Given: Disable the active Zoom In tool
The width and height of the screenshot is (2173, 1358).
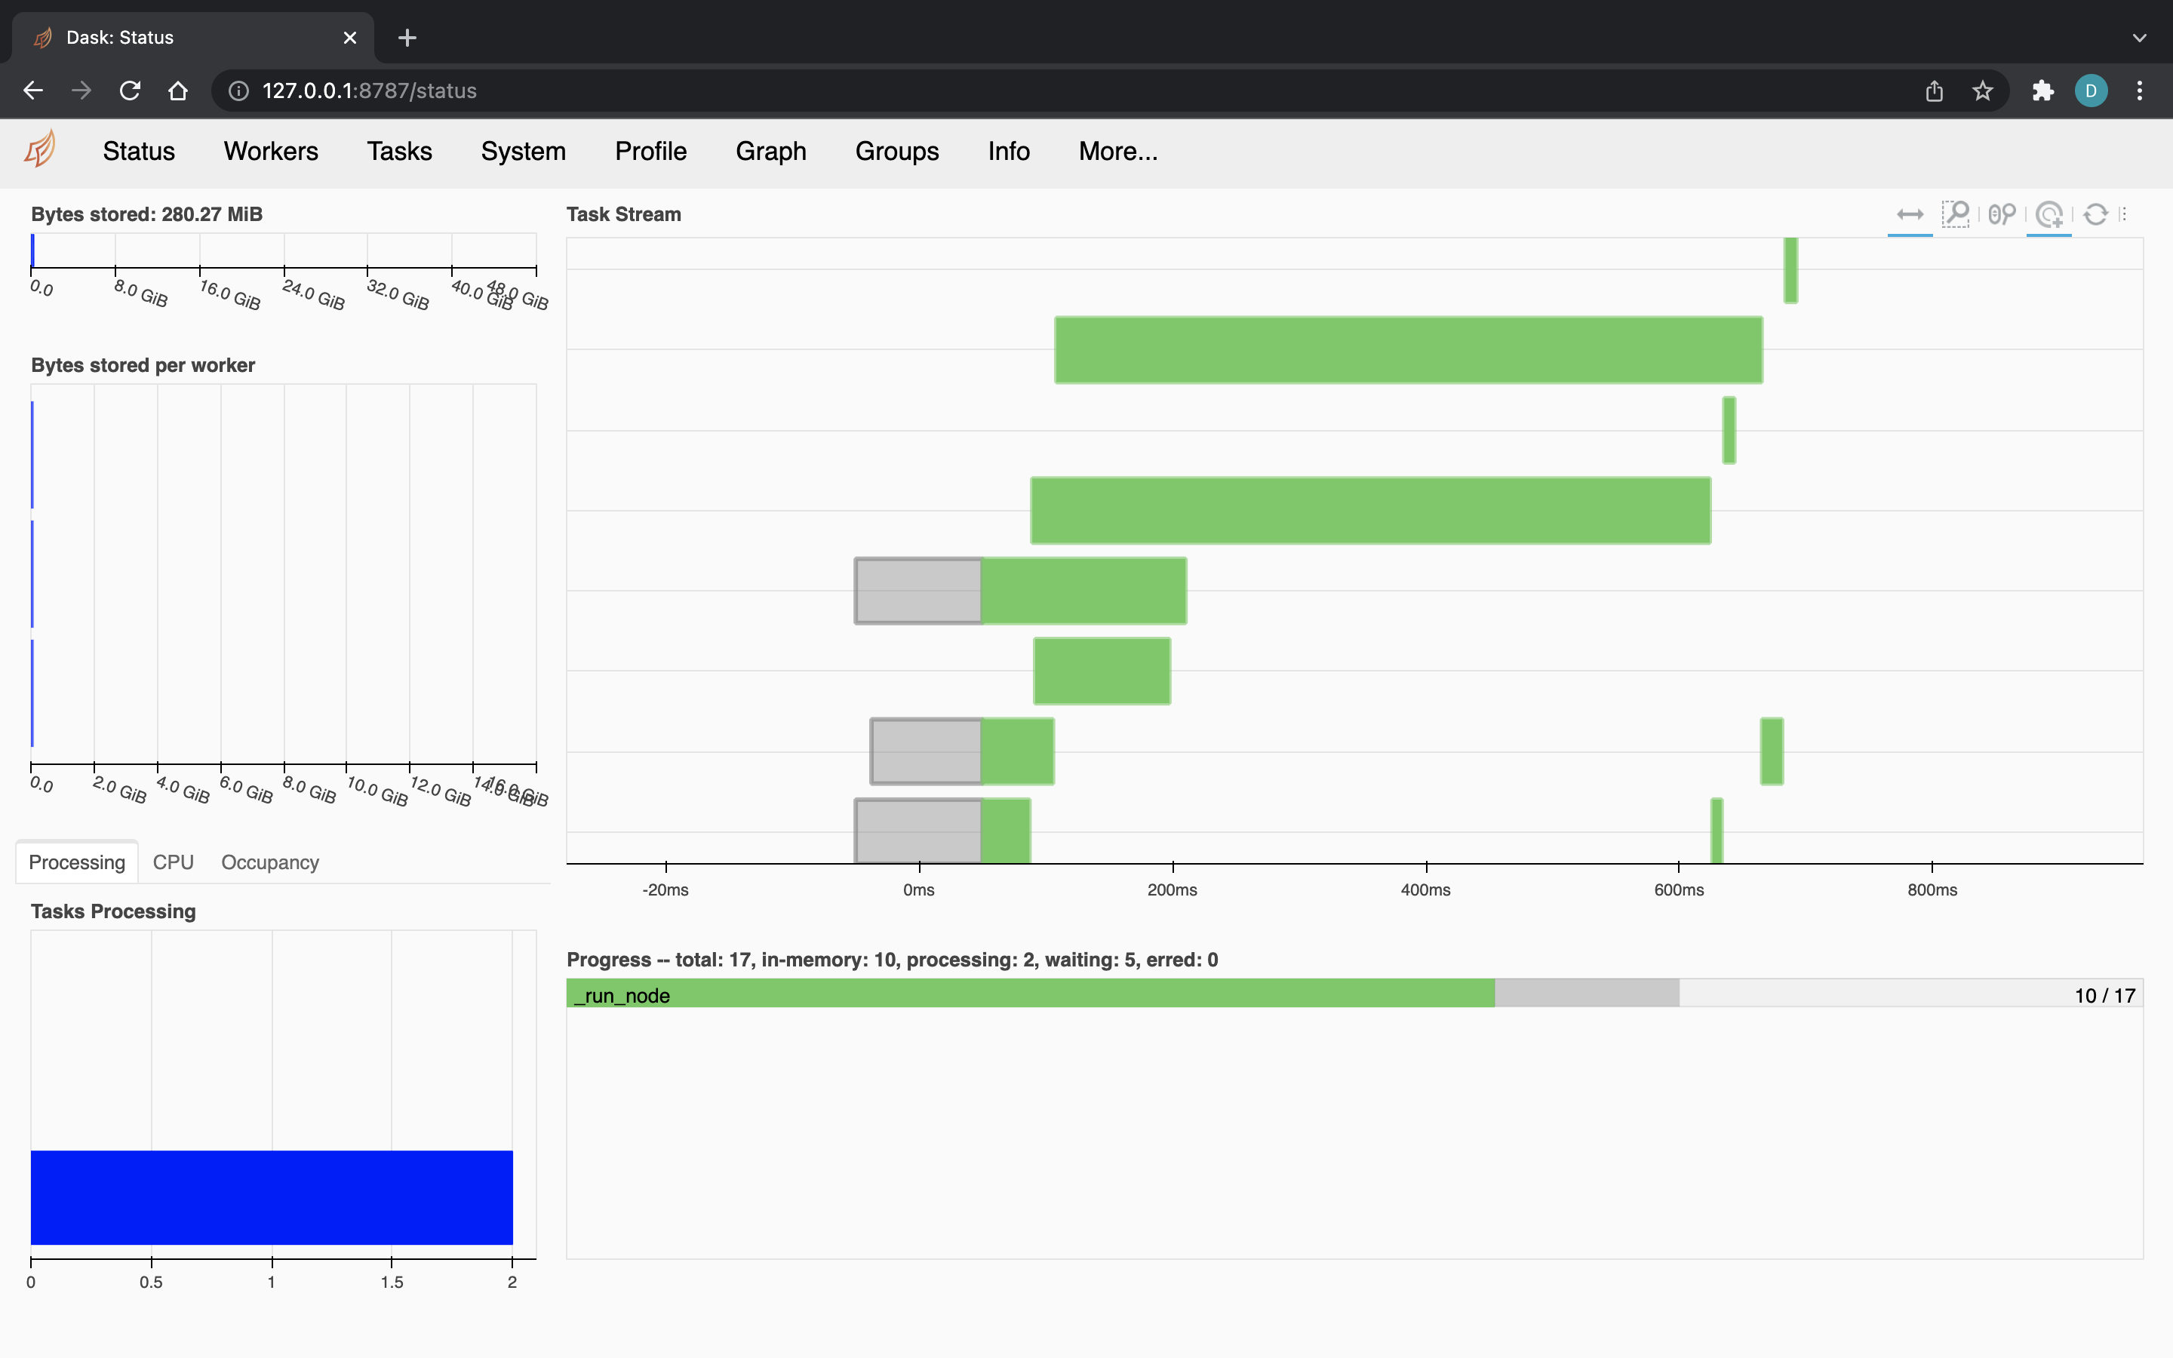Looking at the screenshot, I should click(2050, 215).
